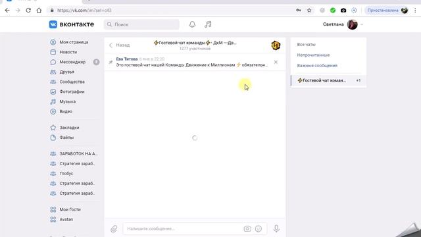Image resolution: width=421 pixels, height=237 pixels.
Task: Open 1277 участников member list
Action: [x=195, y=49]
